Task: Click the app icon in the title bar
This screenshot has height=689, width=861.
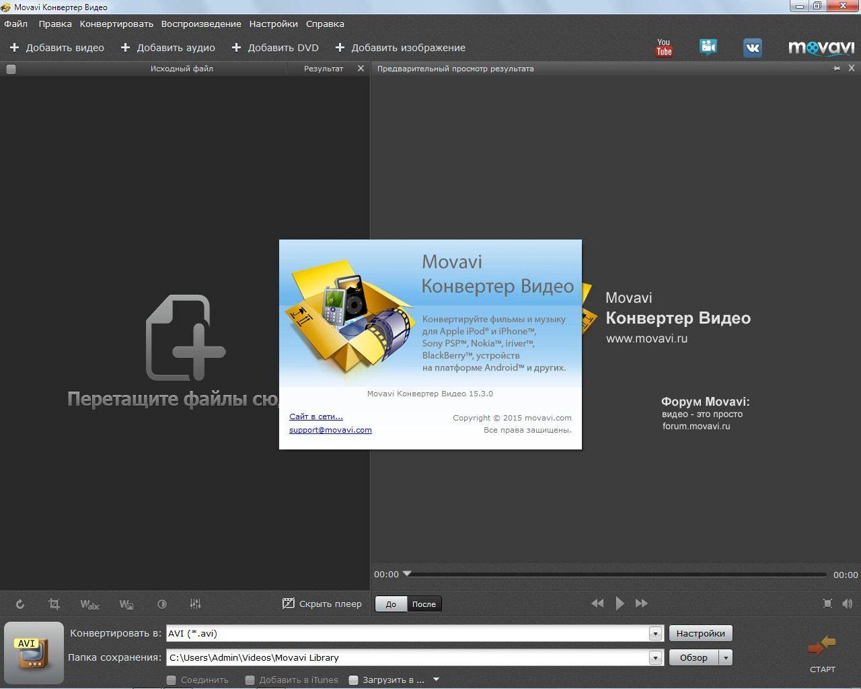Action: pyautogui.click(x=6, y=7)
